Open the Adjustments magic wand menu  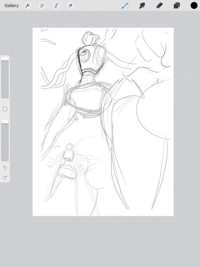pos(42,6)
